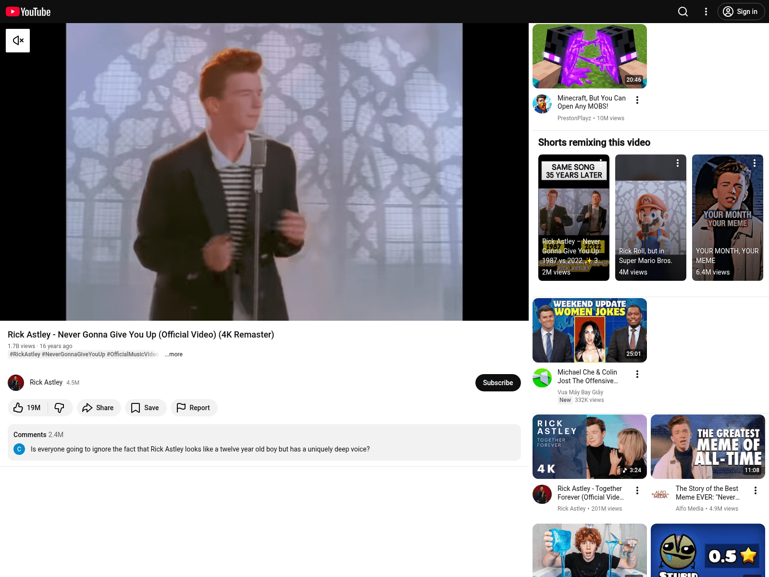Image resolution: width=769 pixels, height=577 pixels.
Task: Open the Comments 2.4M section header
Action: (38, 435)
